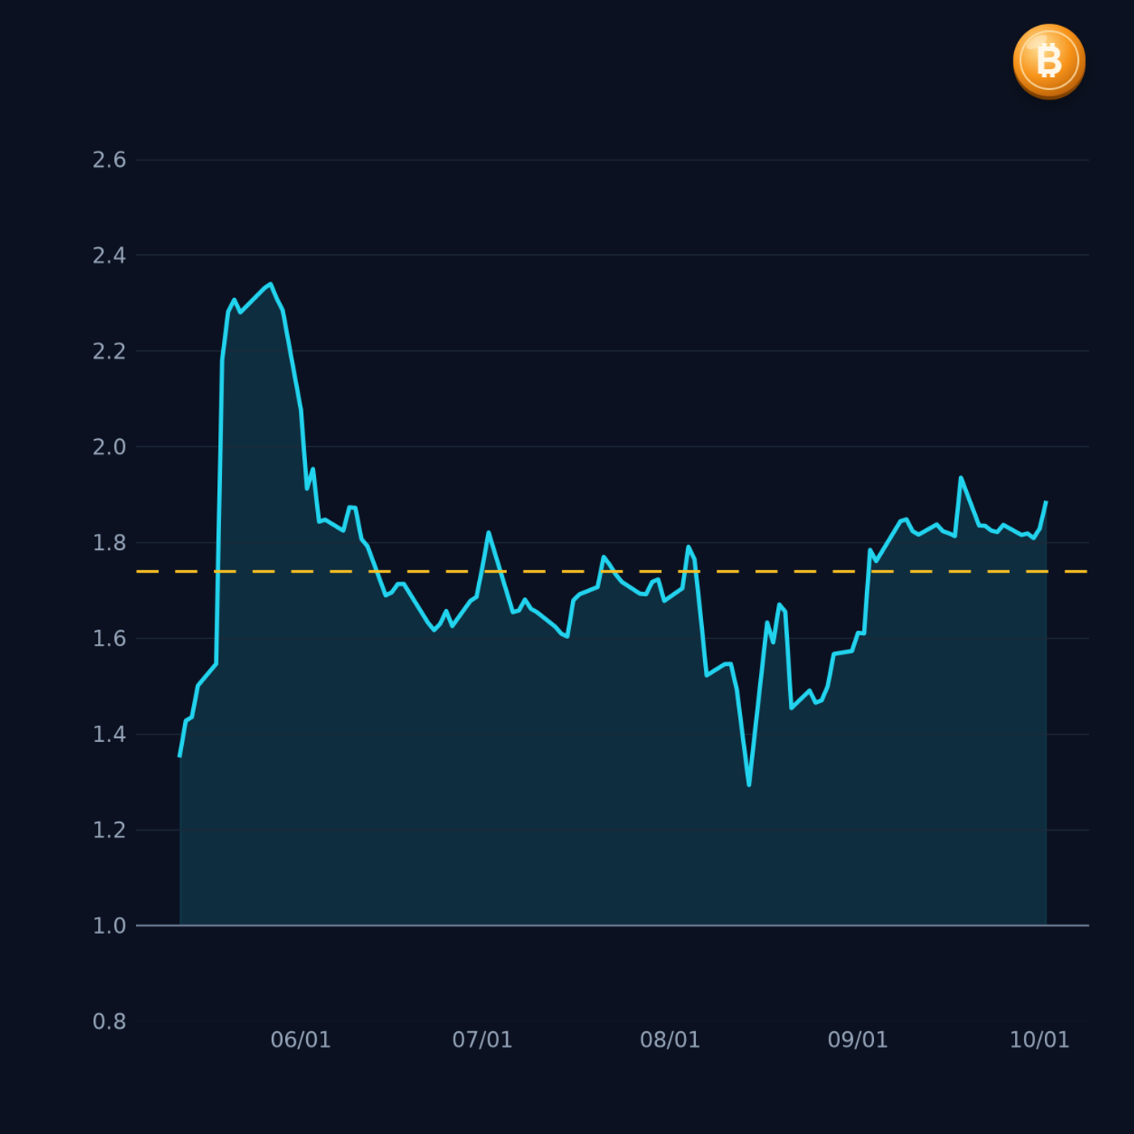This screenshot has width=1134, height=1134.
Task: Click the 2.4 y-axis value
Action: pyautogui.click(x=109, y=256)
